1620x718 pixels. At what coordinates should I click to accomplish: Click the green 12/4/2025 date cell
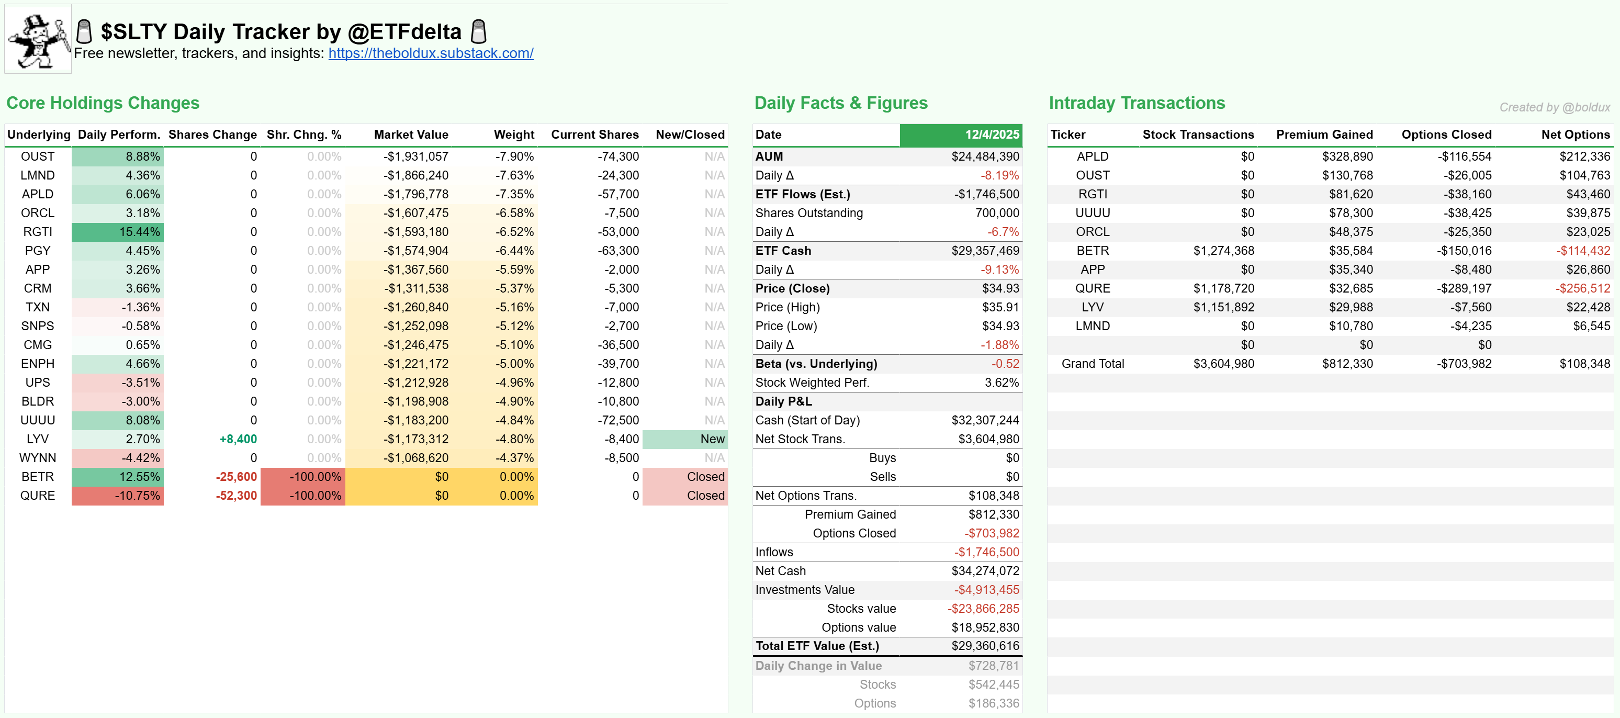tap(960, 134)
